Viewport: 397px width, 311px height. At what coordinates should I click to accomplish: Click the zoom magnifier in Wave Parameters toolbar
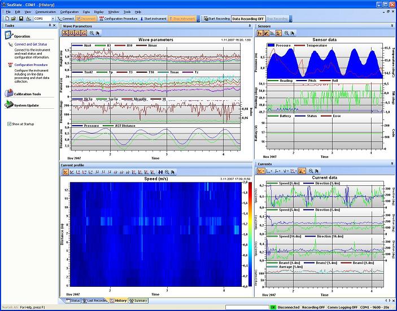[x=91, y=33]
